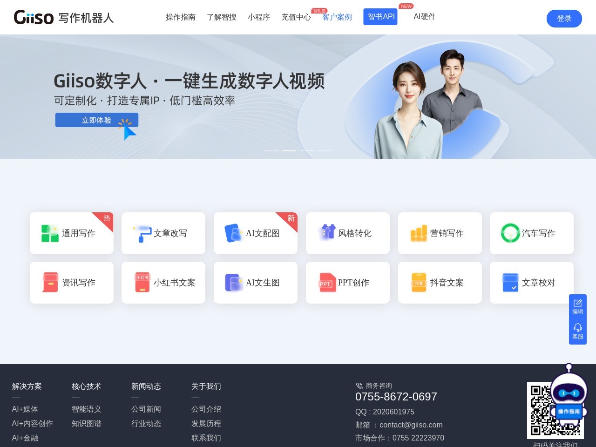Open 客服 headset support icon

(x=577, y=332)
